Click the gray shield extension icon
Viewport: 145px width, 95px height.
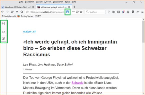coord(128,12)
